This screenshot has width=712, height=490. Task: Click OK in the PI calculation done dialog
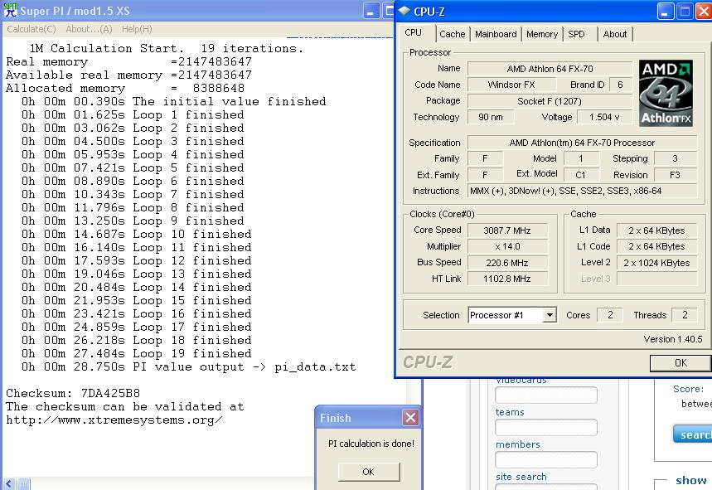[369, 472]
